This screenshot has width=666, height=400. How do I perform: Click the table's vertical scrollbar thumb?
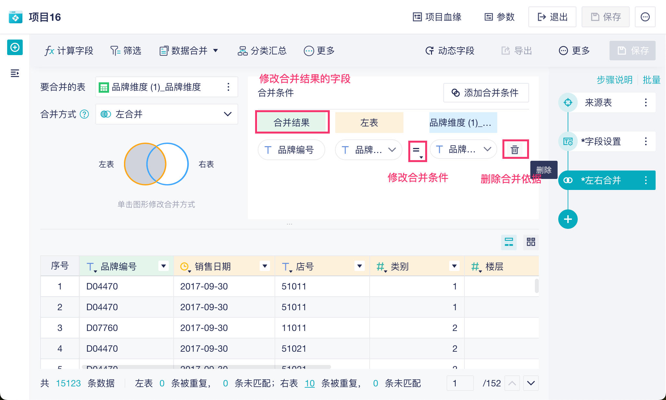[x=536, y=286]
